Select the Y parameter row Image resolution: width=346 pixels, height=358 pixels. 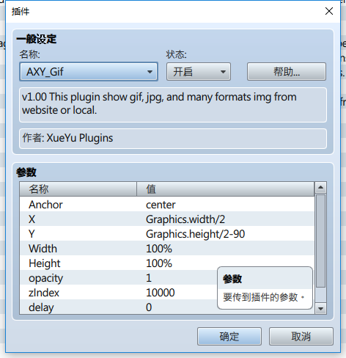tap(167, 233)
